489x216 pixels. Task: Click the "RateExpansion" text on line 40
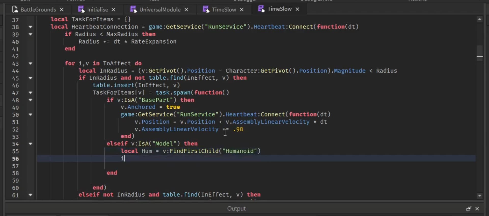coord(154,41)
